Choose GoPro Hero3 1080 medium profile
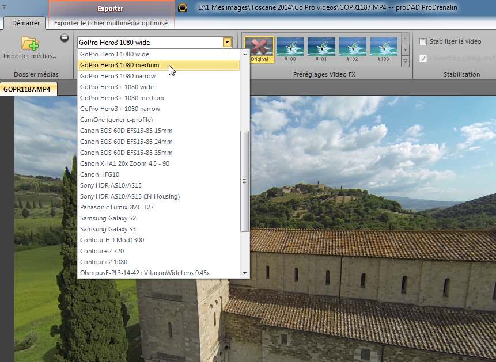This screenshot has width=496, height=362. tap(120, 65)
